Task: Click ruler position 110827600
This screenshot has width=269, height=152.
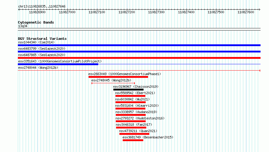Action: 246,12
